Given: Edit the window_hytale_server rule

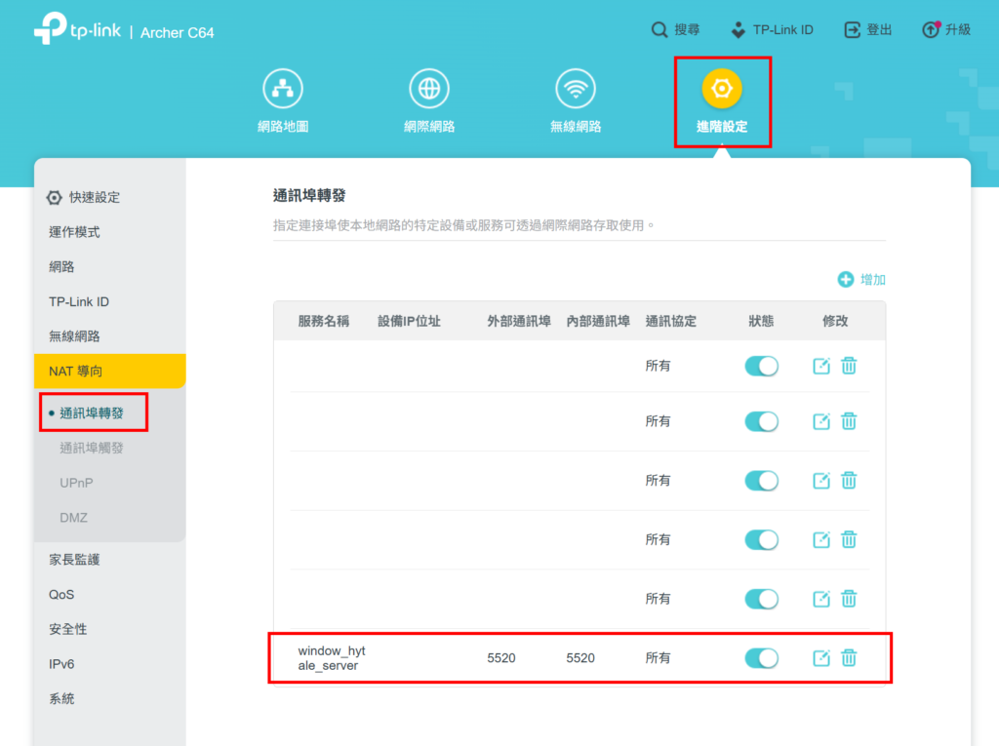Looking at the screenshot, I should click(821, 658).
